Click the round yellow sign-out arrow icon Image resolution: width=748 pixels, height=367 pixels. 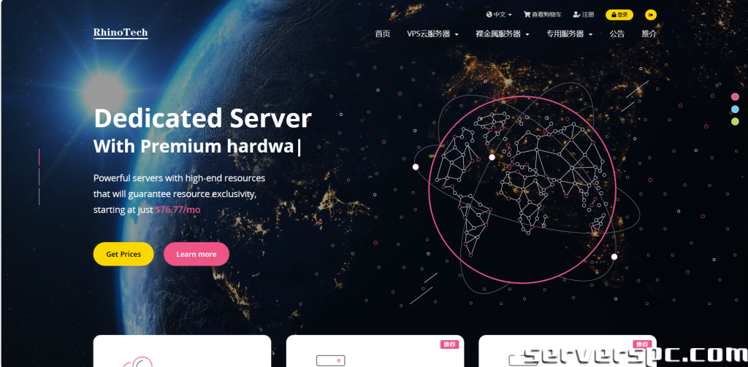pos(651,15)
